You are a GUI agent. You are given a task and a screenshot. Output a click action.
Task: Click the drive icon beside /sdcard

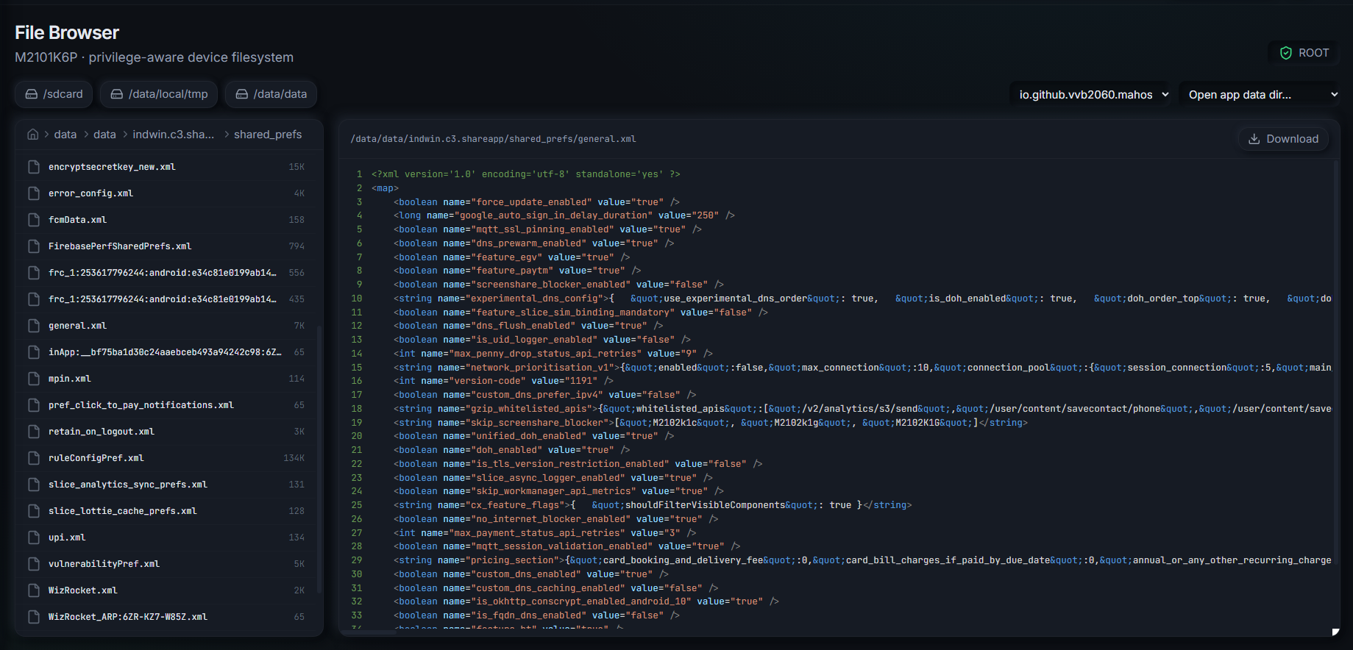32,94
